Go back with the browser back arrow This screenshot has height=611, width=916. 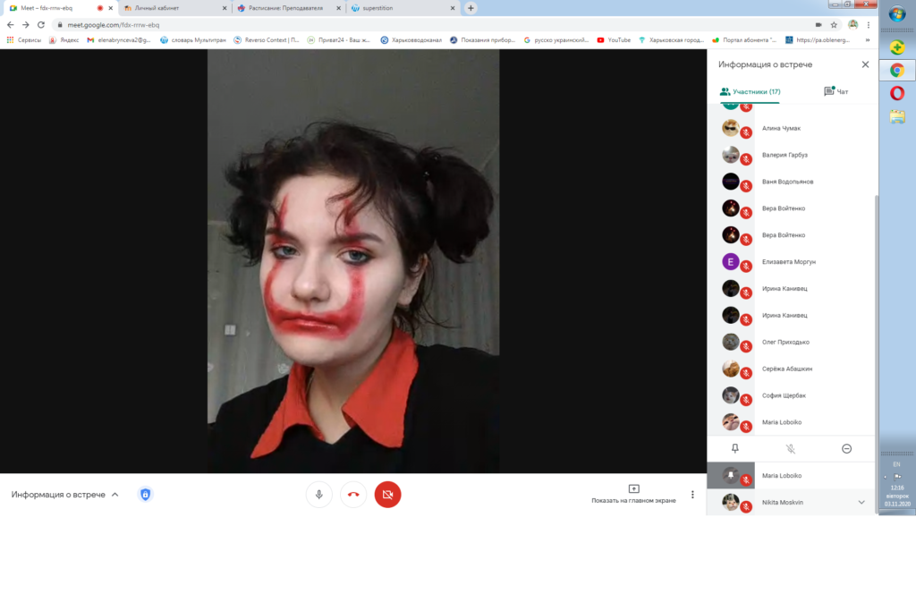pyautogui.click(x=10, y=24)
